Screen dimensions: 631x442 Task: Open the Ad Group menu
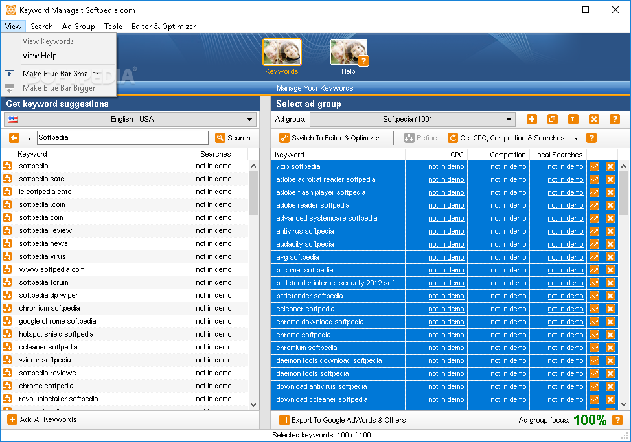(x=78, y=27)
